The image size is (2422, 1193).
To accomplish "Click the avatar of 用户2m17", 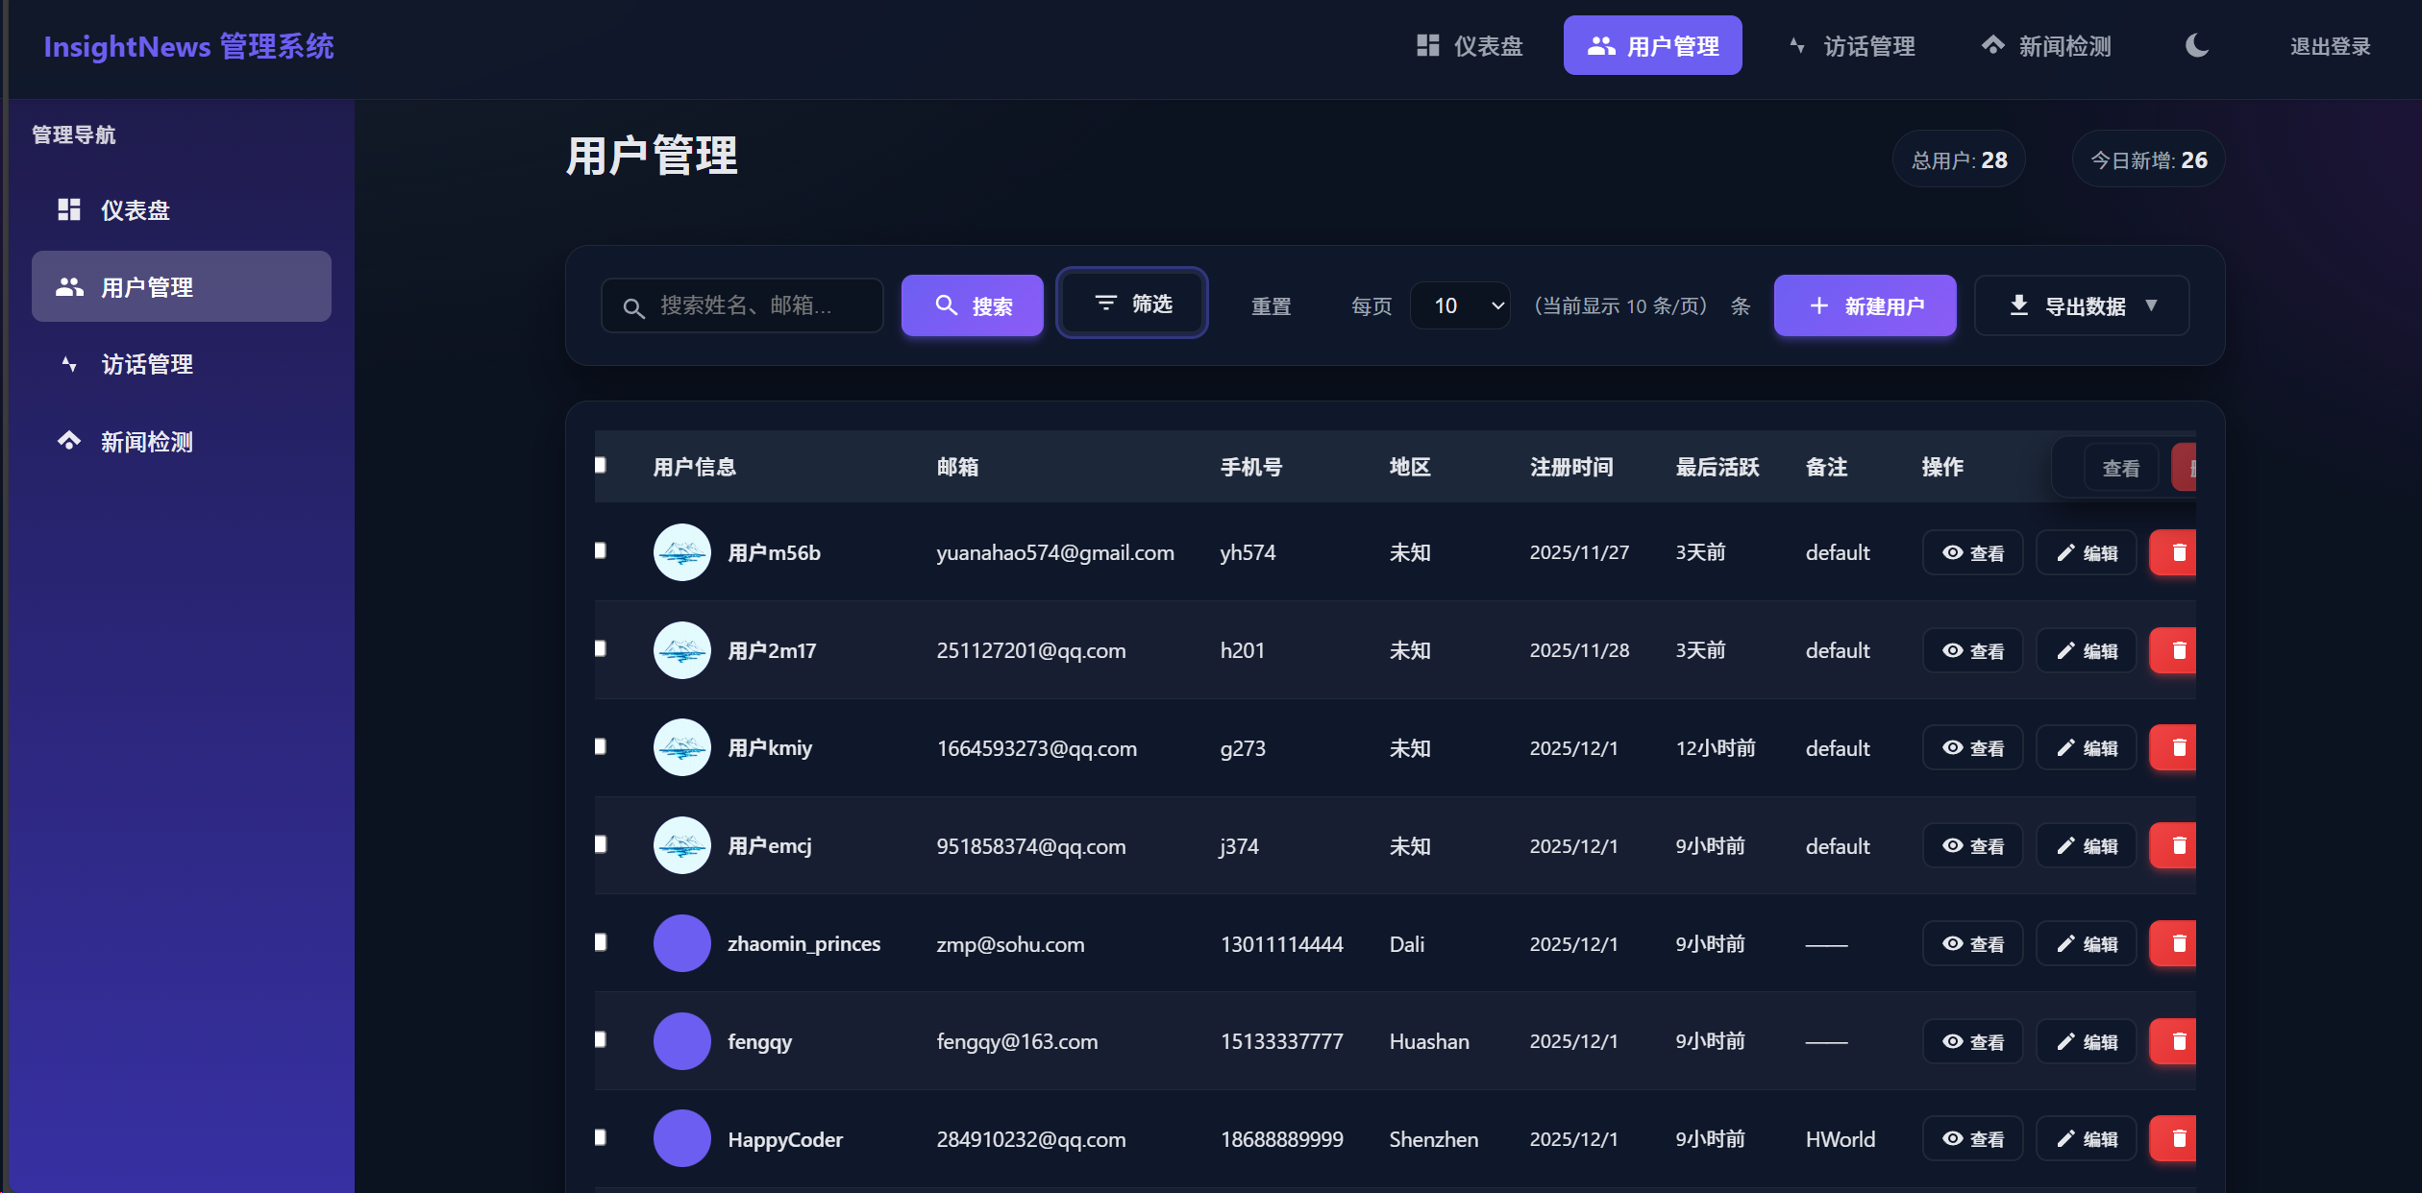I will (x=681, y=651).
